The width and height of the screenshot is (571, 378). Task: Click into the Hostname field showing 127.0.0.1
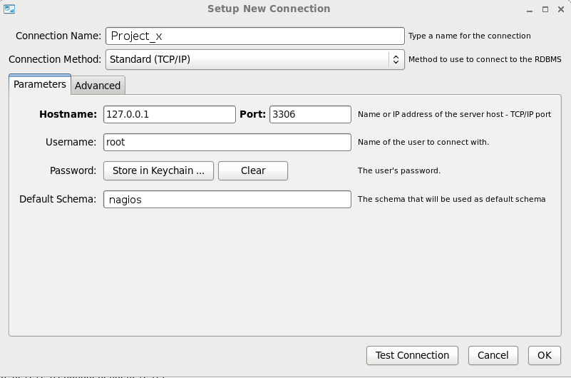pyautogui.click(x=170, y=114)
